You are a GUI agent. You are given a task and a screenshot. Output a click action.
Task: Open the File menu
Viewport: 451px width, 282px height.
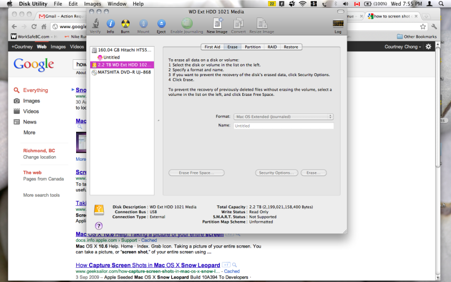pos(58,4)
